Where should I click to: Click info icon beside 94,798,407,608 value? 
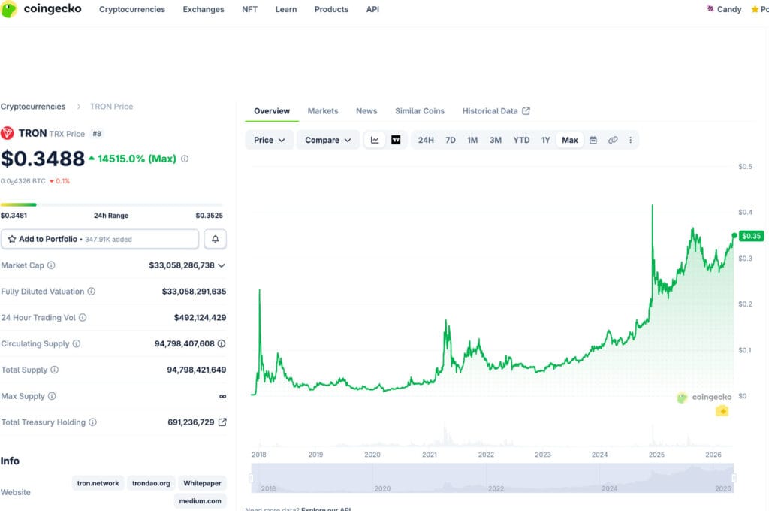[x=222, y=343]
